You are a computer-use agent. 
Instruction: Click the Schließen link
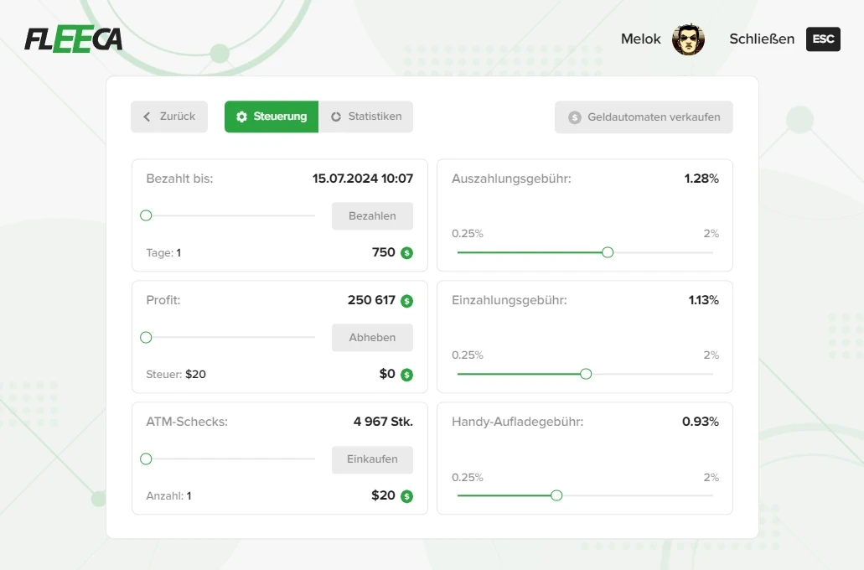[762, 39]
